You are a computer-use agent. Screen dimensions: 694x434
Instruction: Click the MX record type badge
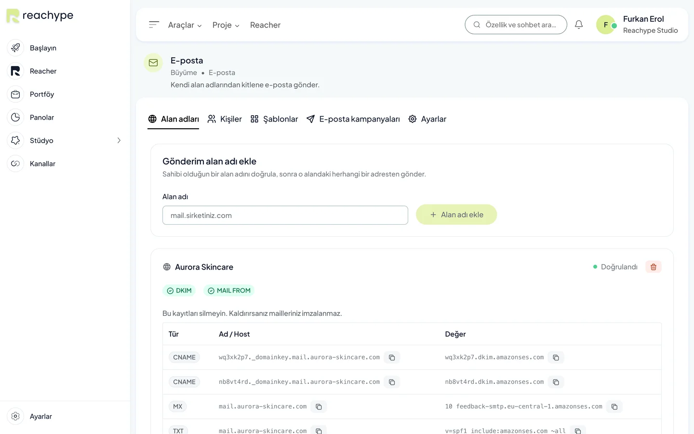[178, 407]
